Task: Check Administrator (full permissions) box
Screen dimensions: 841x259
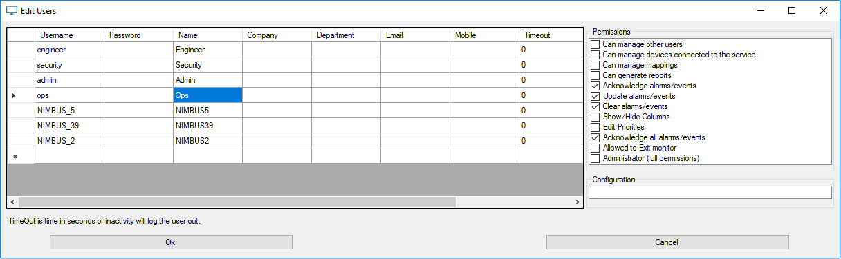Action: click(x=595, y=158)
